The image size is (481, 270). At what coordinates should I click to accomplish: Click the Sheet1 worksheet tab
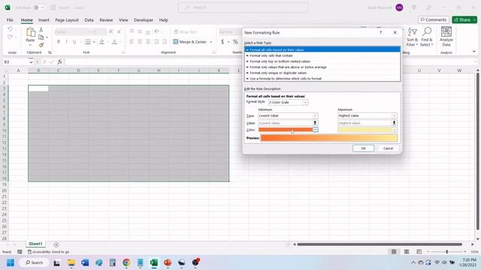35,244
